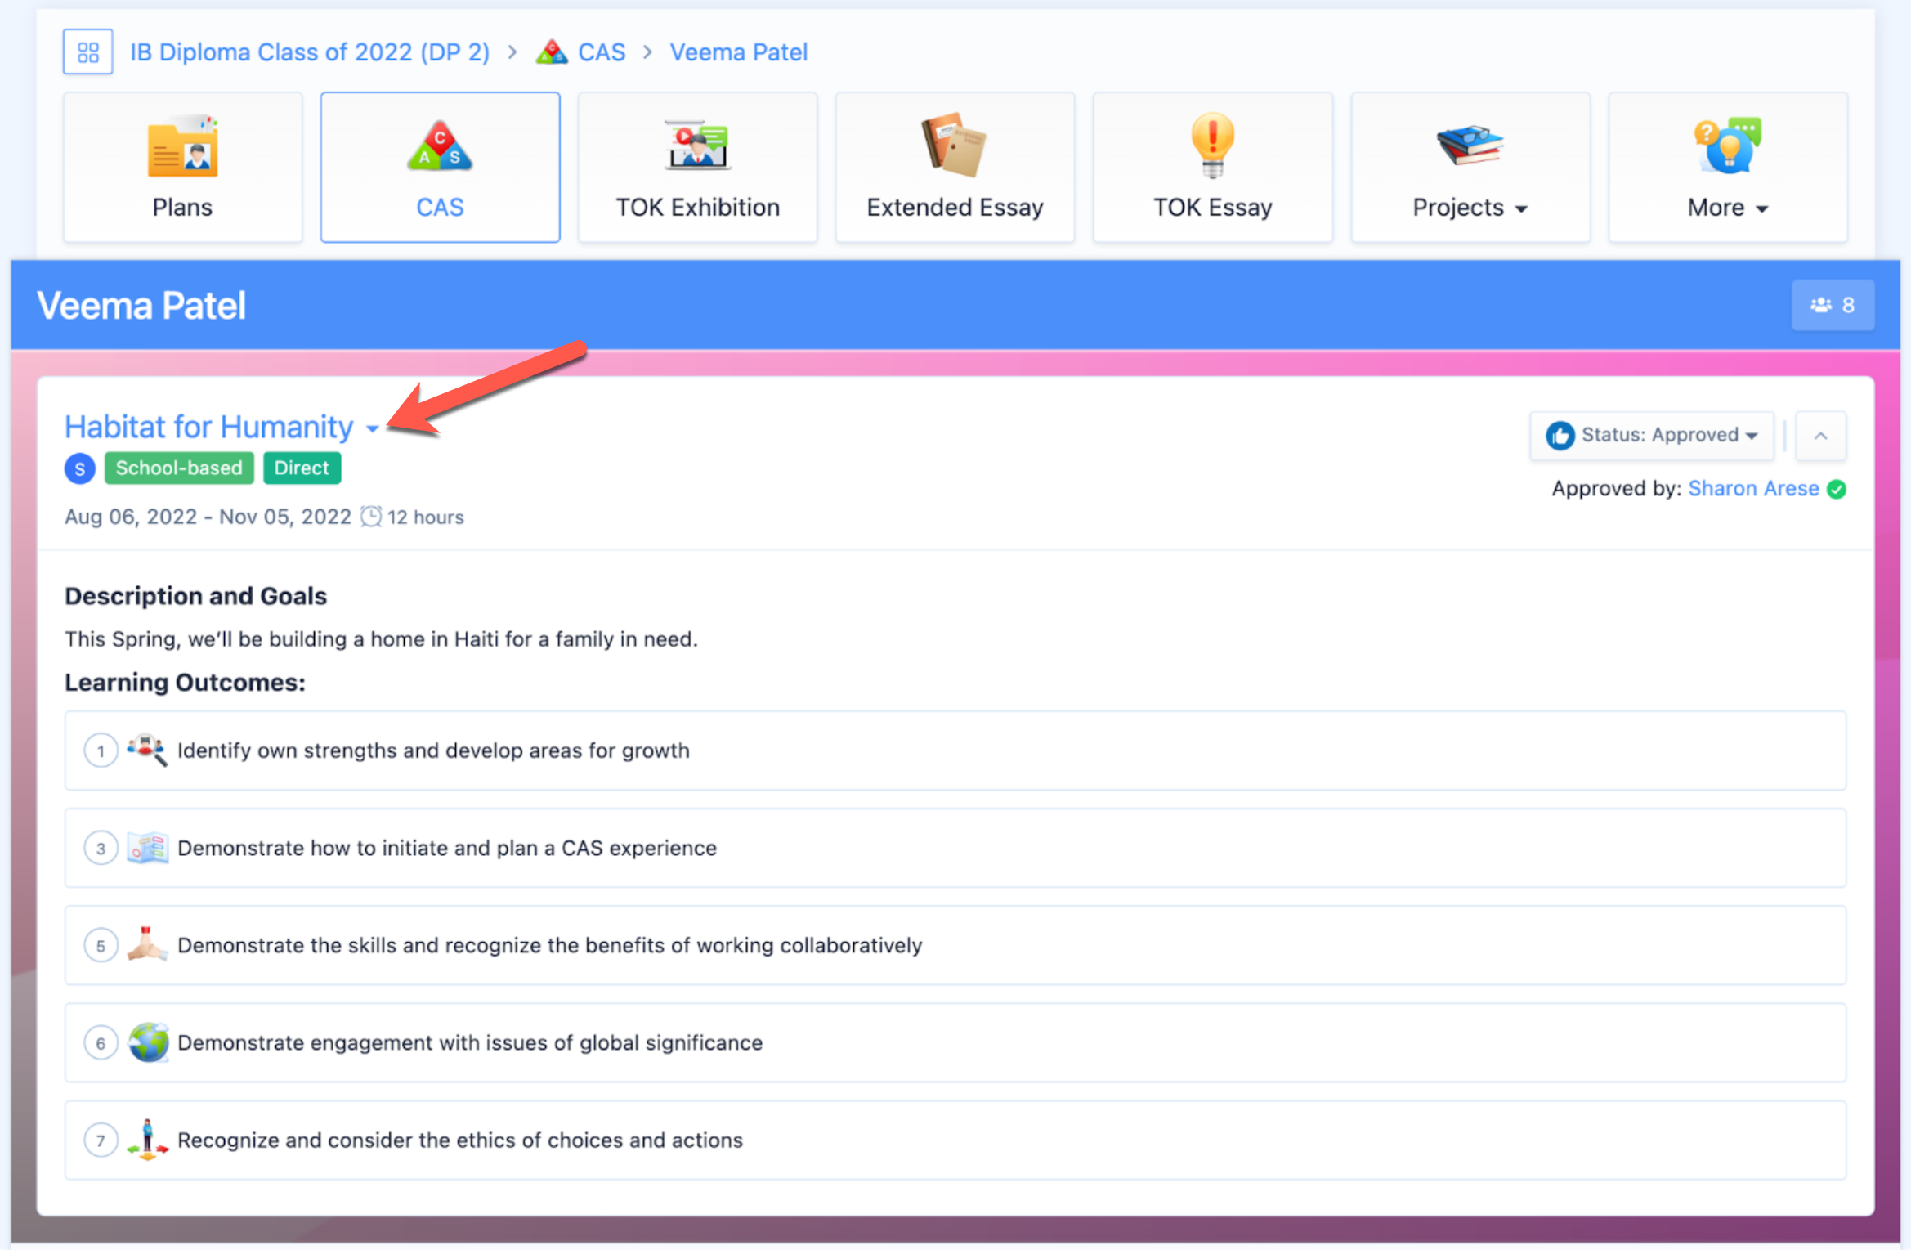This screenshot has height=1259, width=1911.
Task: Click the number 6 outcome badge
Action: 101,1043
